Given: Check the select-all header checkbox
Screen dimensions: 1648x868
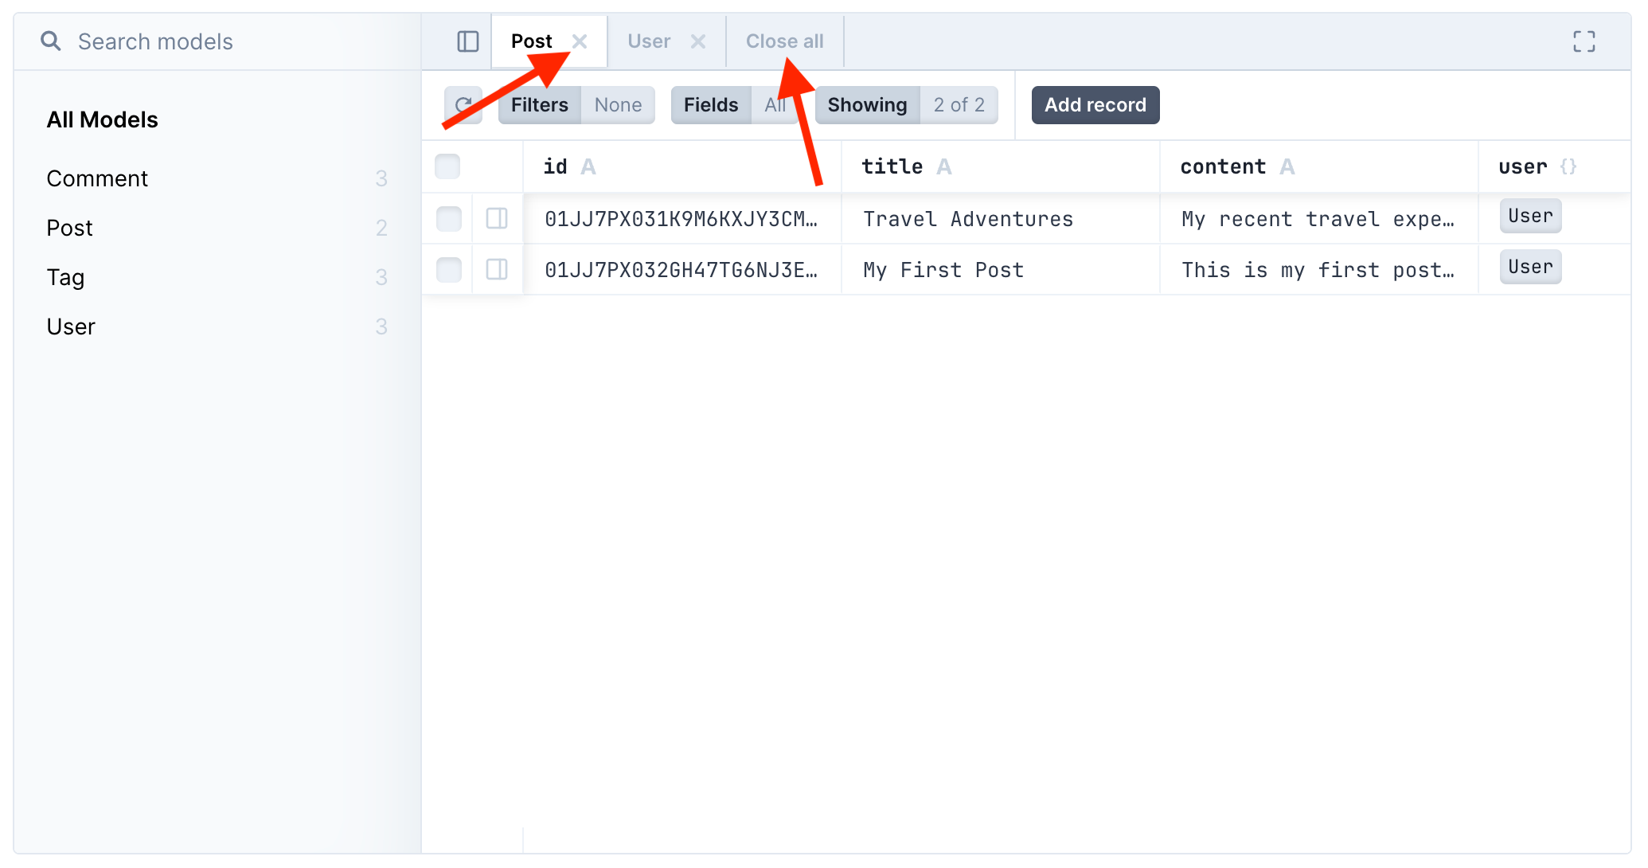Looking at the screenshot, I should pyautogui.click(x=447, y=167).
